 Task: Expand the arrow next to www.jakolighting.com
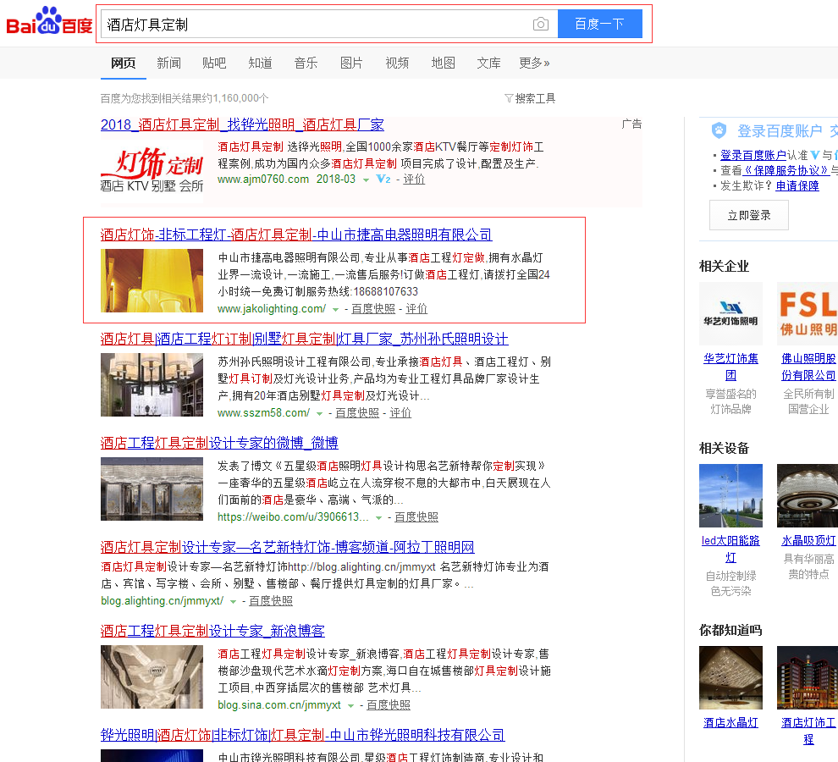(x=336, y=310)
